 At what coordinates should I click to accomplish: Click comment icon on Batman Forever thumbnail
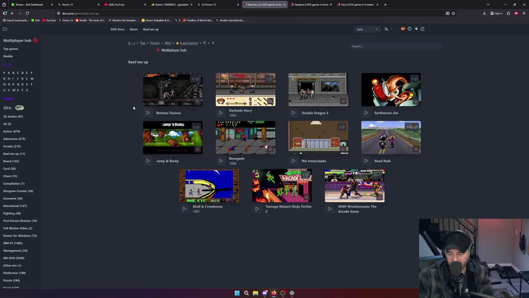tap(198, 101)
